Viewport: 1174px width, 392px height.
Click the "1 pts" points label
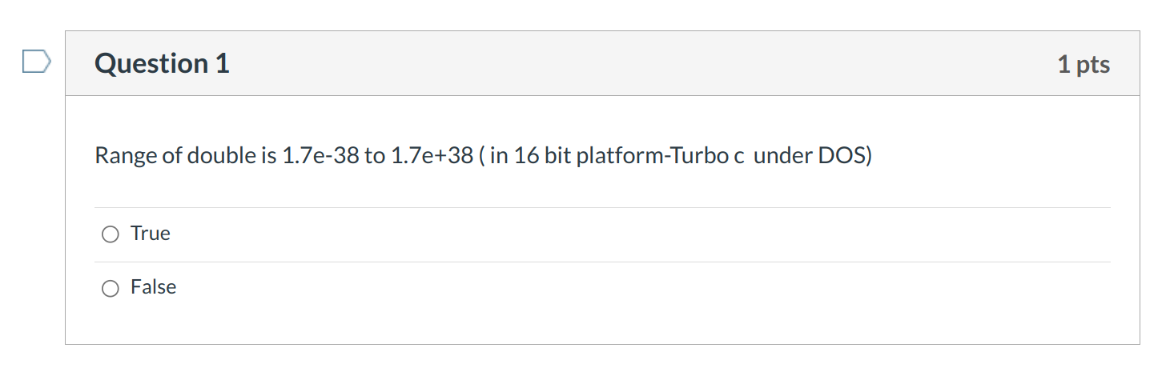click(x=1084, y=65)
